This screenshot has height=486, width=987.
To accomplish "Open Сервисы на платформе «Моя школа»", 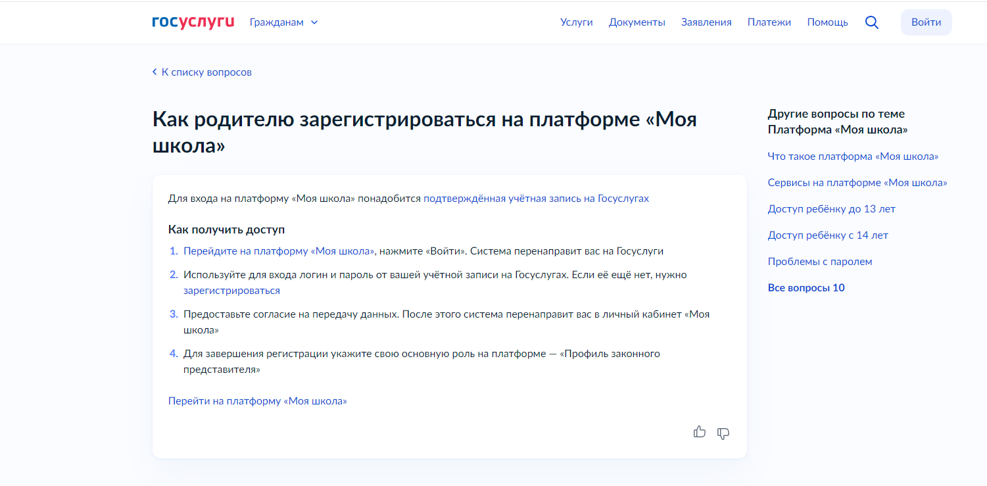I will [857, 183].
